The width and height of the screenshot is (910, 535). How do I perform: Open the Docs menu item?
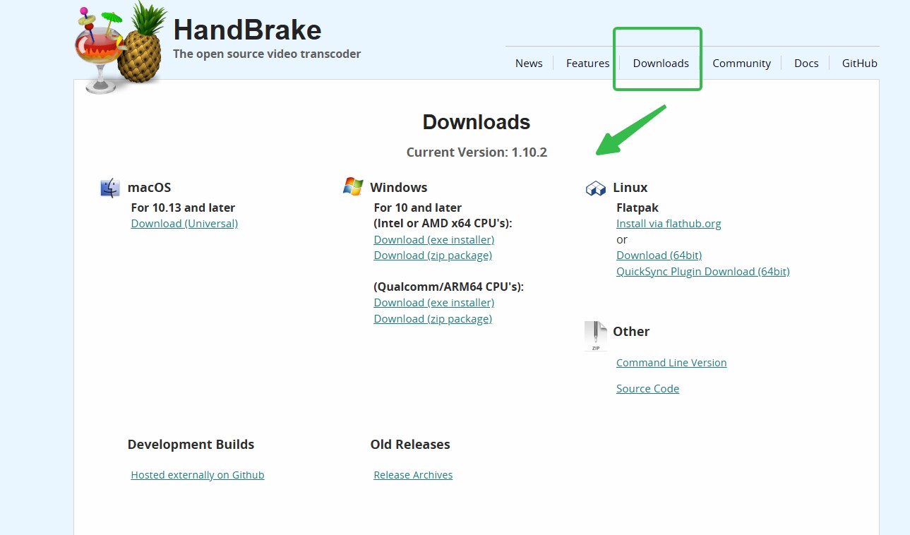tap(806, 64)
